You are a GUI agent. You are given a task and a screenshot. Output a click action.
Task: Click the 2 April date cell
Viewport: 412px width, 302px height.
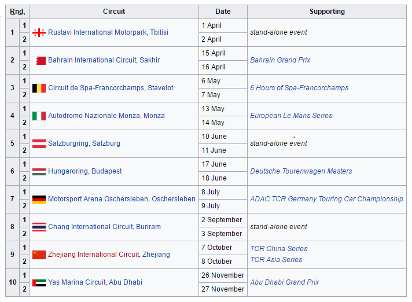click(223, 39)
